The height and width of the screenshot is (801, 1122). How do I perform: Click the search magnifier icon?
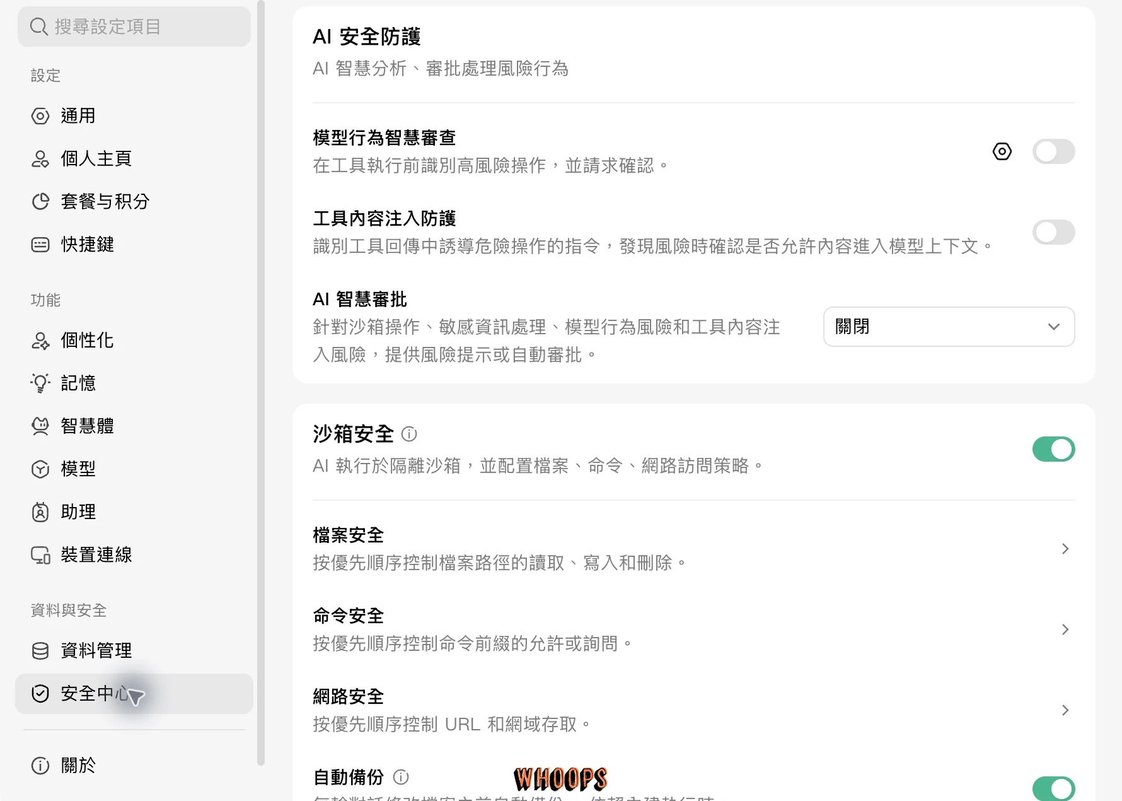39,26
